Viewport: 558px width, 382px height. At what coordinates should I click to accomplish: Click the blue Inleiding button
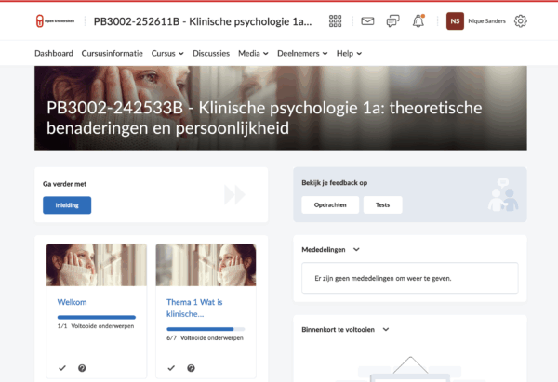point(67,205)
